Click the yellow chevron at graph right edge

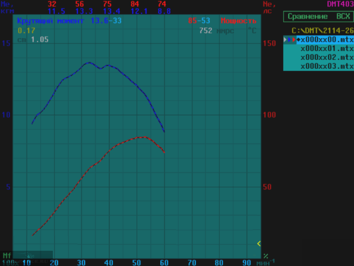259,244
